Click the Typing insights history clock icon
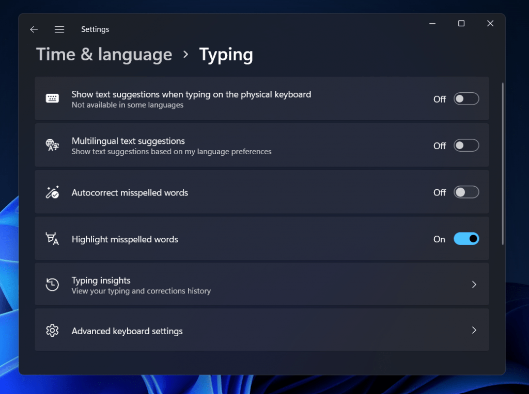Image resolution: width=529 pixels, height=394 pixels. coord(52,284)
